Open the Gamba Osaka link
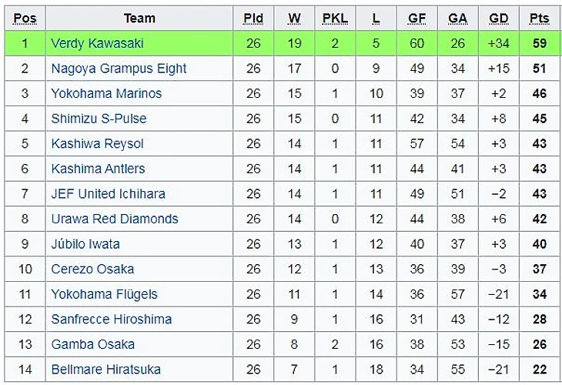Viewport: 562px width, 385px height. (92, 344)
